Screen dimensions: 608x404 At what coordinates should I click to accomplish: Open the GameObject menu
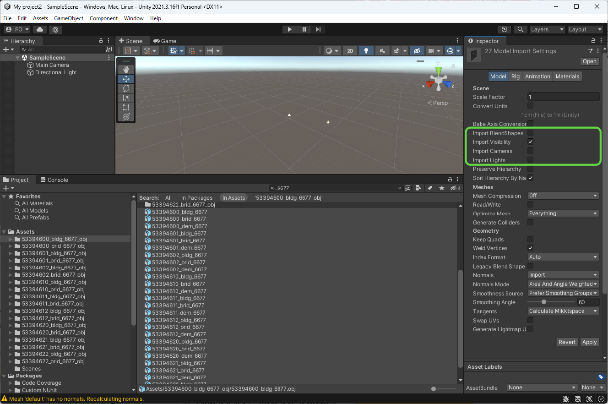click(69, 18)
